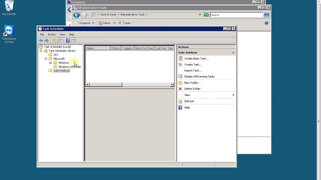Image resolution: width=321 pixels, height=180 pixels.
Task: Toggle the Show/Hide Action Pane toolbar icon
Action: (74, 40)
